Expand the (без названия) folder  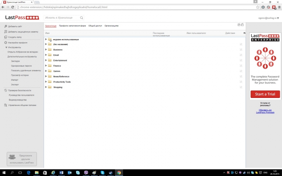tap(46, 44)
